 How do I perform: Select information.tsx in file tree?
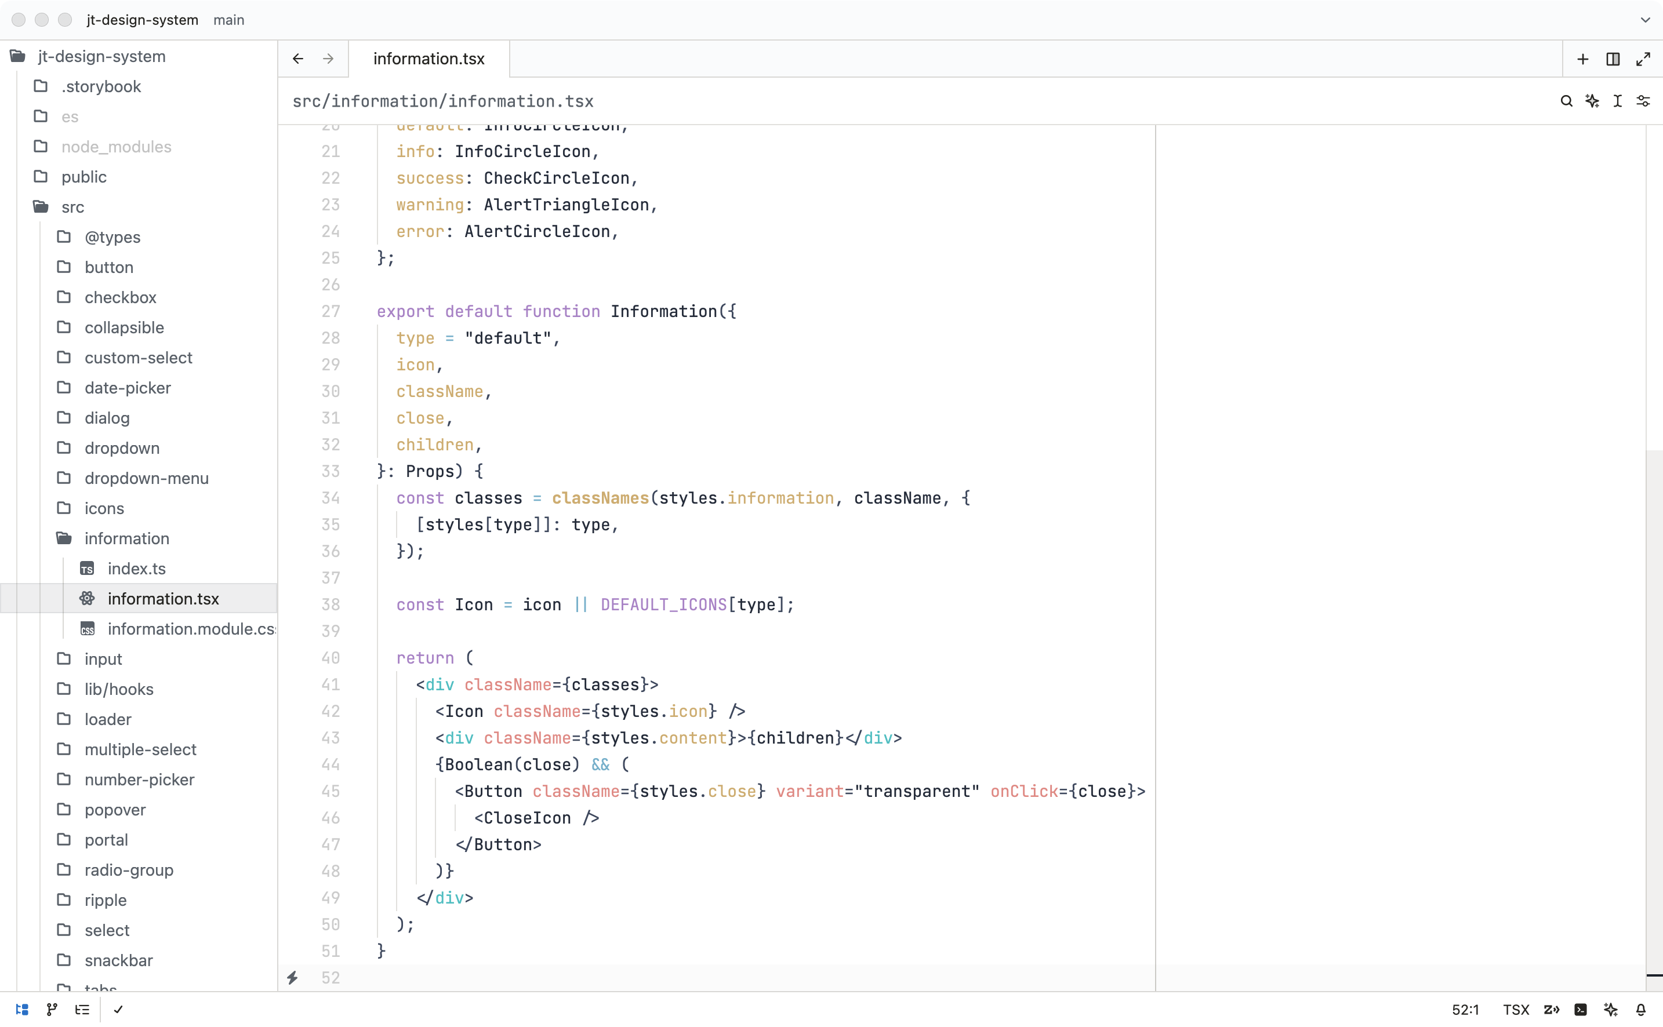[139, 598]
